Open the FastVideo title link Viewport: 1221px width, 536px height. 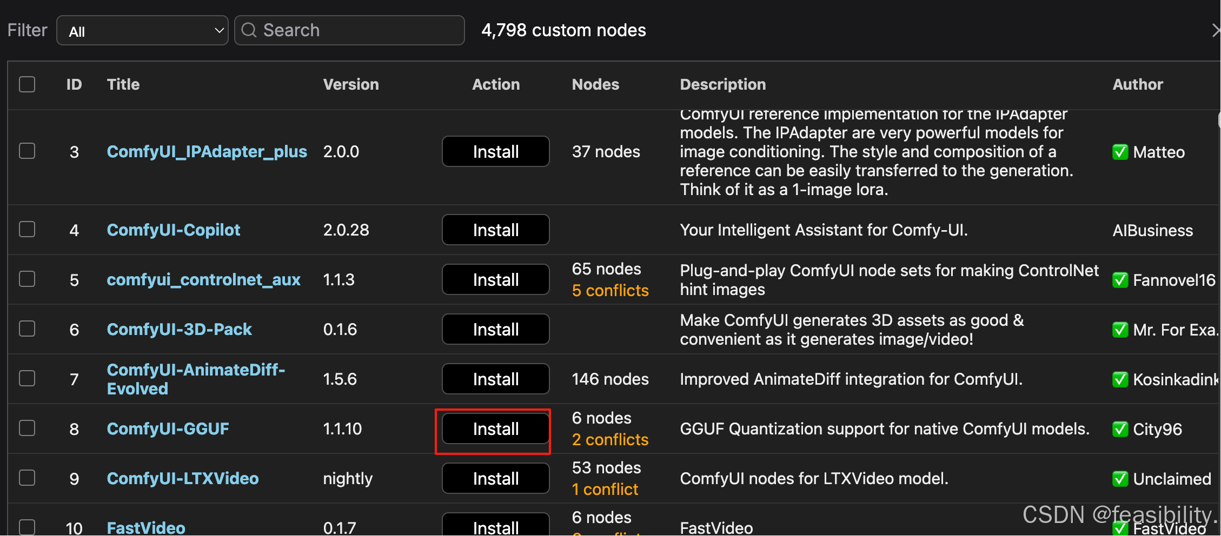click(146, 527)
